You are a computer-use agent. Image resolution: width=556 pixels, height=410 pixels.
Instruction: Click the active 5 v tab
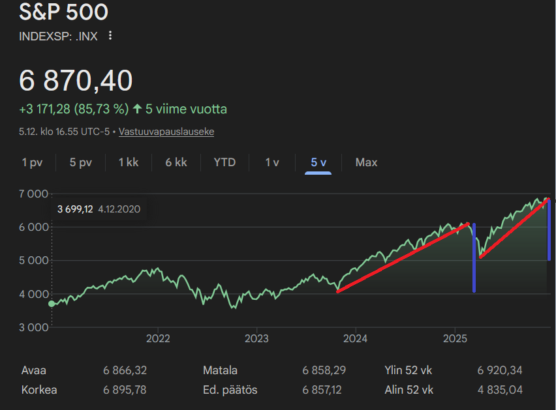[318, 162]
